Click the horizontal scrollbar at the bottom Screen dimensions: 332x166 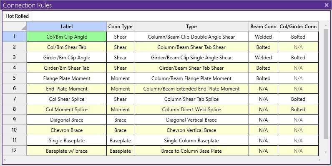[x=163, y=159]
